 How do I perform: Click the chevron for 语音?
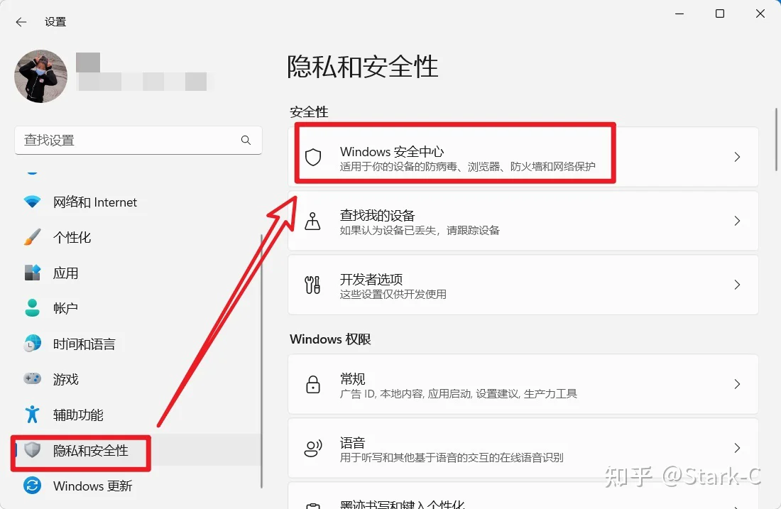(x=737, y=448)
